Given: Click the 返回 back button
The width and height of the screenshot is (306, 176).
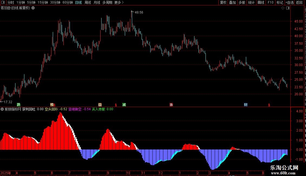Looking at the screenshot, I should click(x=299, y=2).
